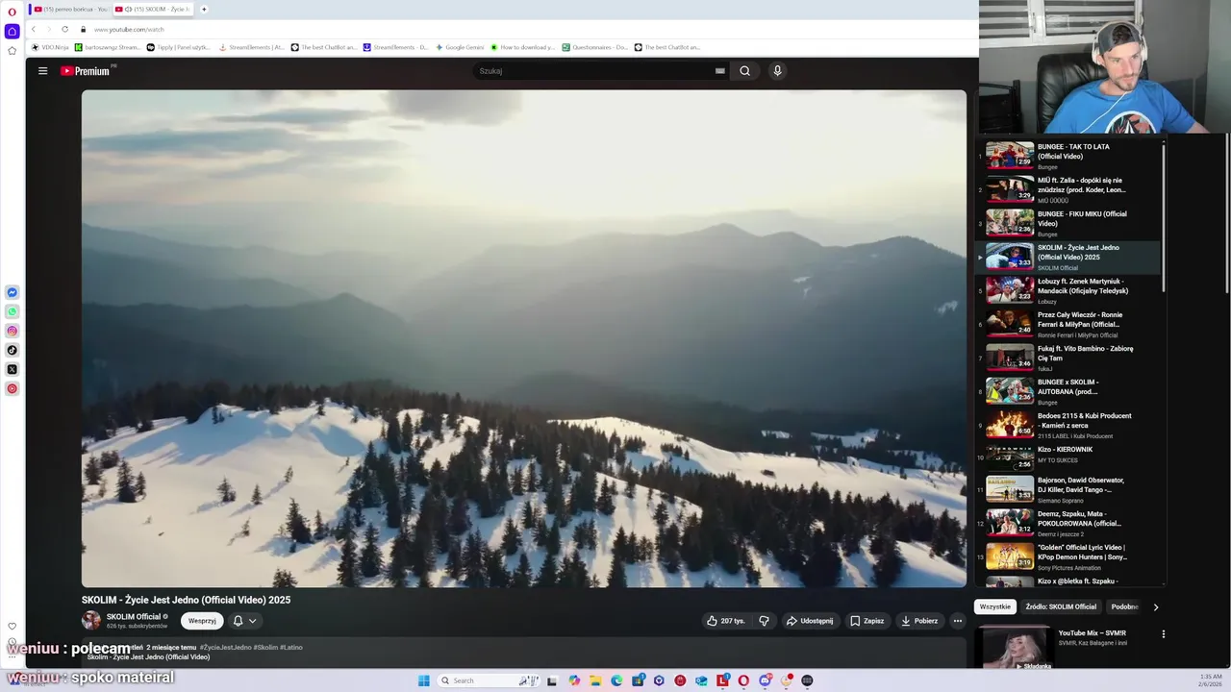Open Messenger in Opera sidebar
The width and height of the screenshot is (1231, 692).
tap(13, 292)
